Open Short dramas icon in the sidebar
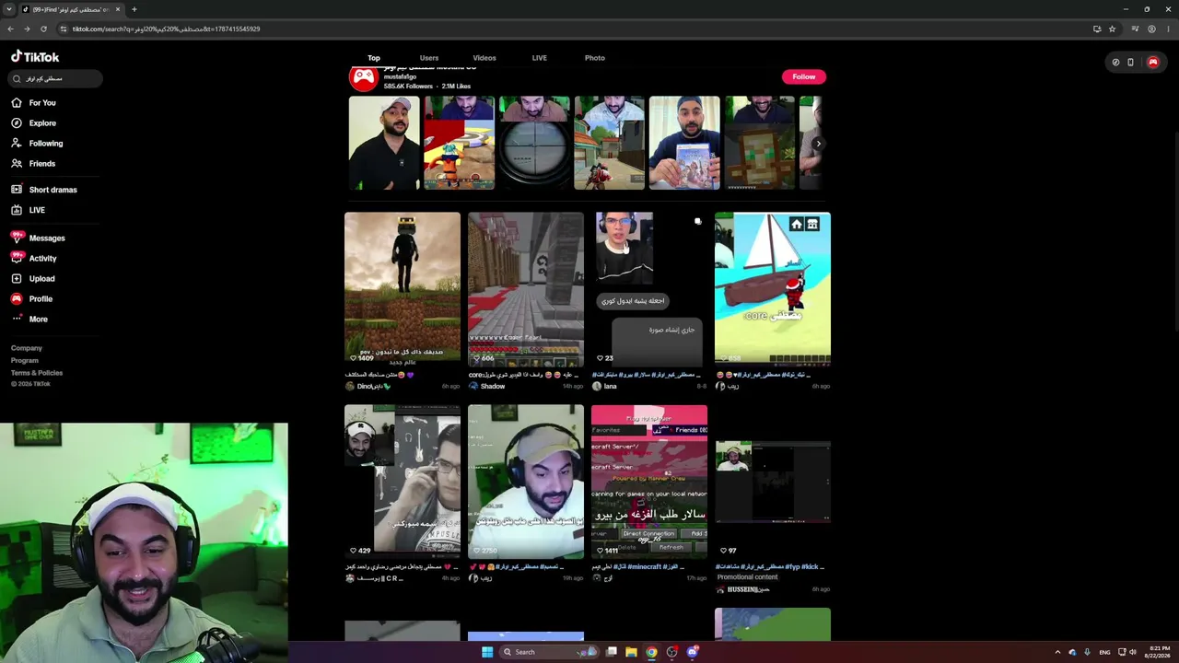Image resolution: width=1179 pixels, height=663 pixels. click(17, 190)
